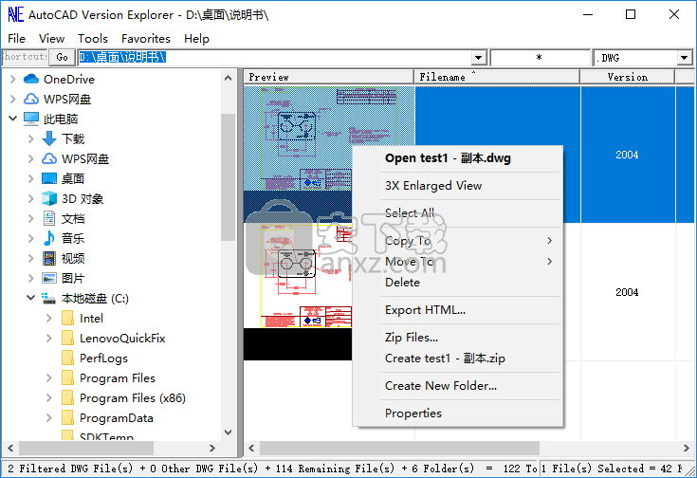Click the 本地磁盘 (C:) drive icon
The image size is (697, 478).
48,298
